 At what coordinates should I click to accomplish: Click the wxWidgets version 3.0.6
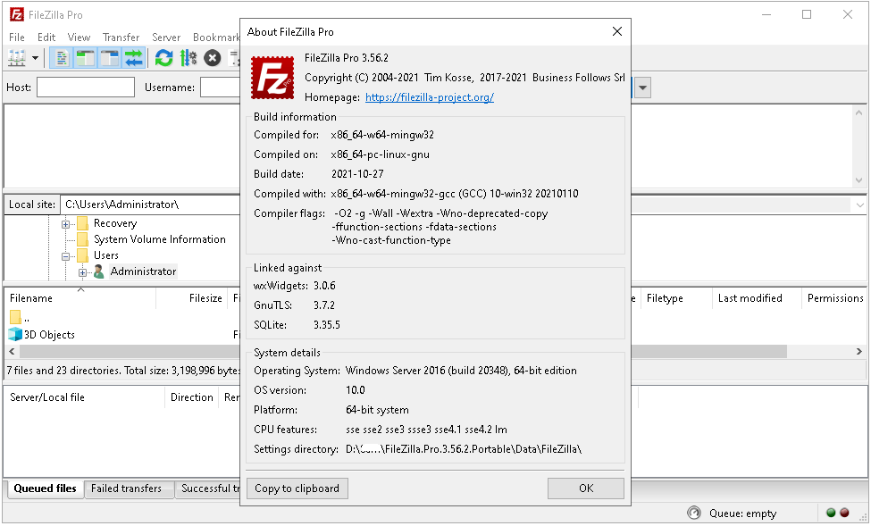324,286
